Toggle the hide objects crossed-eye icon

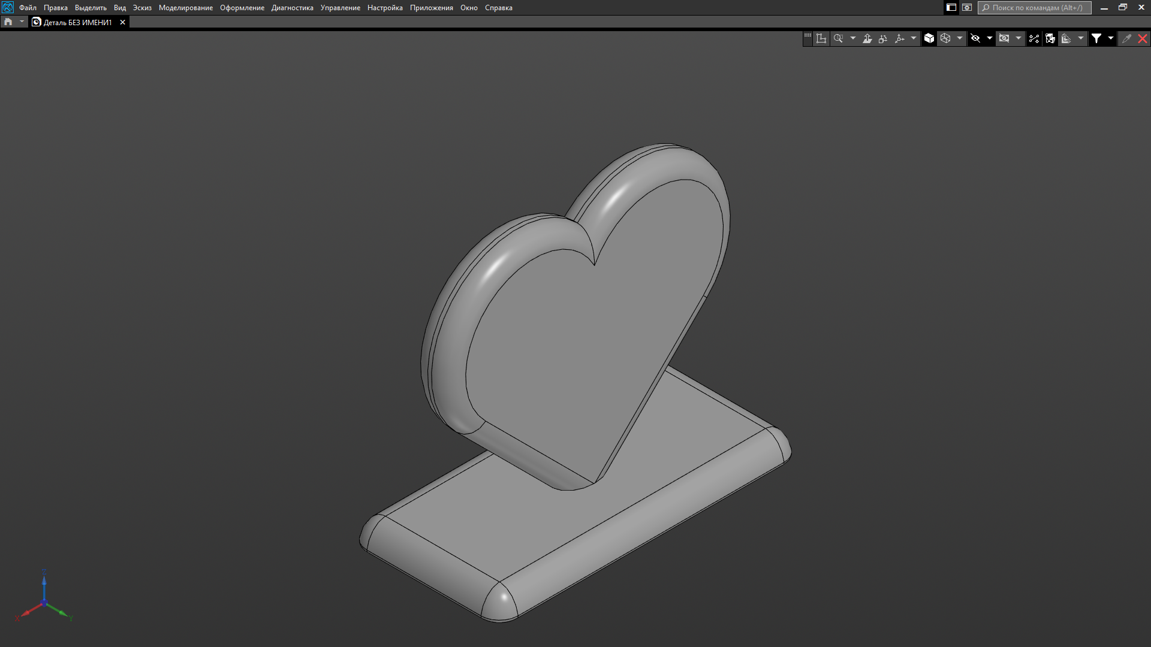[x=975, y=38]
